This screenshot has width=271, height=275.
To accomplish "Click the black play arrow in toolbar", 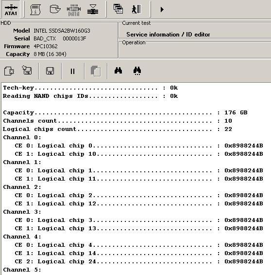I will pyautogui.click(x=162, y=9).
